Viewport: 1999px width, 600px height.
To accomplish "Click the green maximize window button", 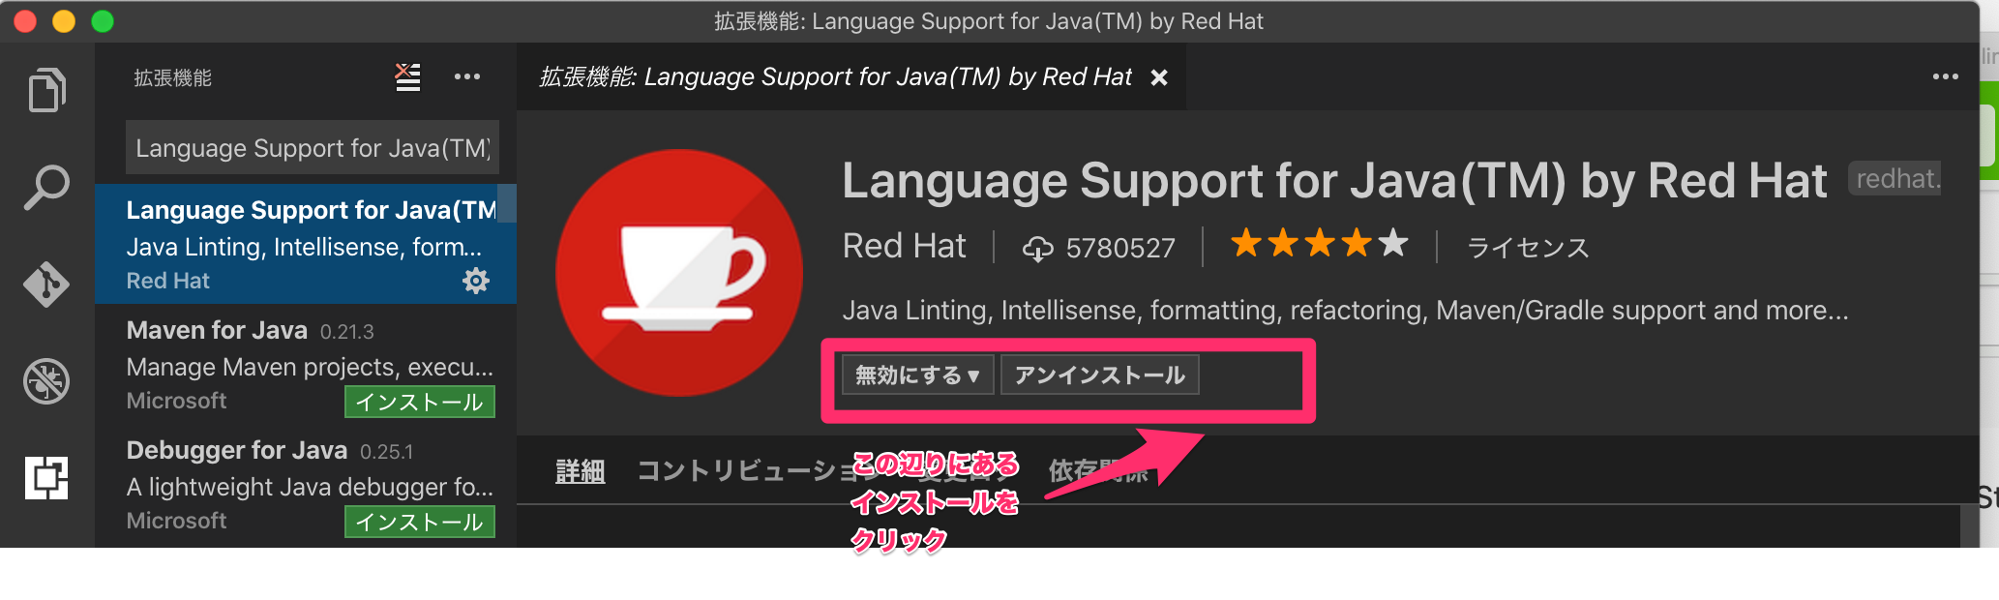I will pyautogui.click(x=103, y=21).
